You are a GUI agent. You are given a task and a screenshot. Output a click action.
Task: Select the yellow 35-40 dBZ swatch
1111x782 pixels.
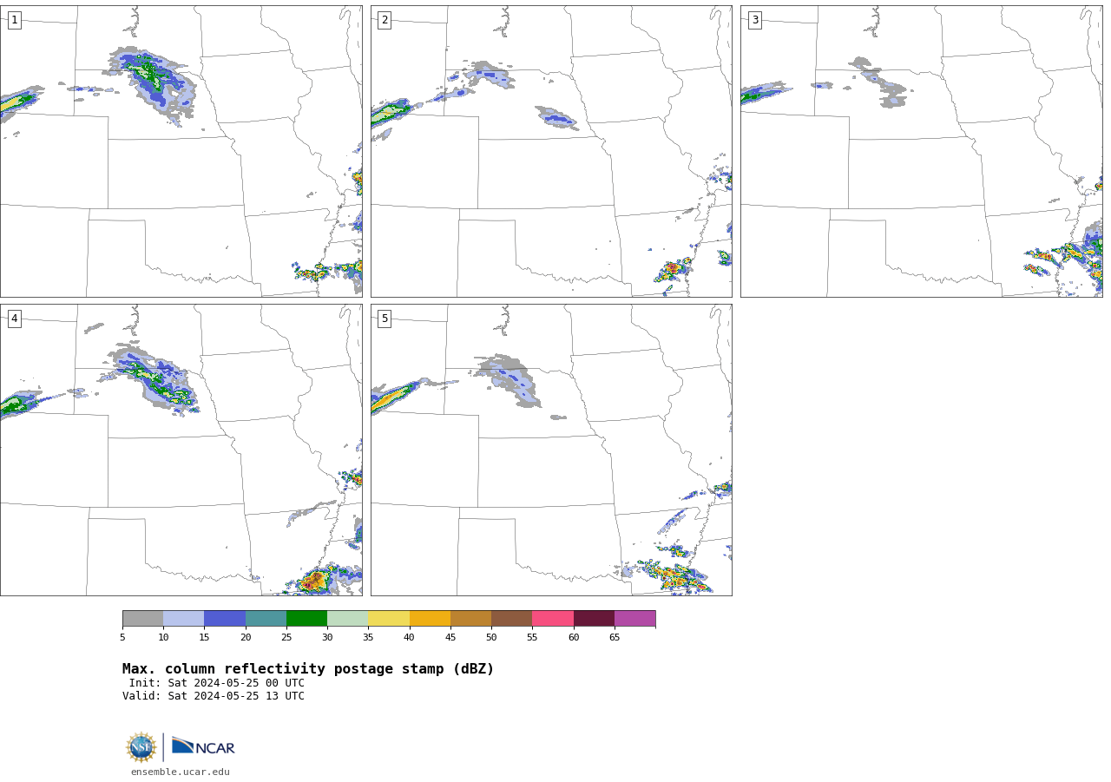pyautogui.click(x=389, y=619)
